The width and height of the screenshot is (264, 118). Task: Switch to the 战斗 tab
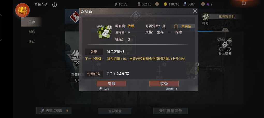[32, 42]
